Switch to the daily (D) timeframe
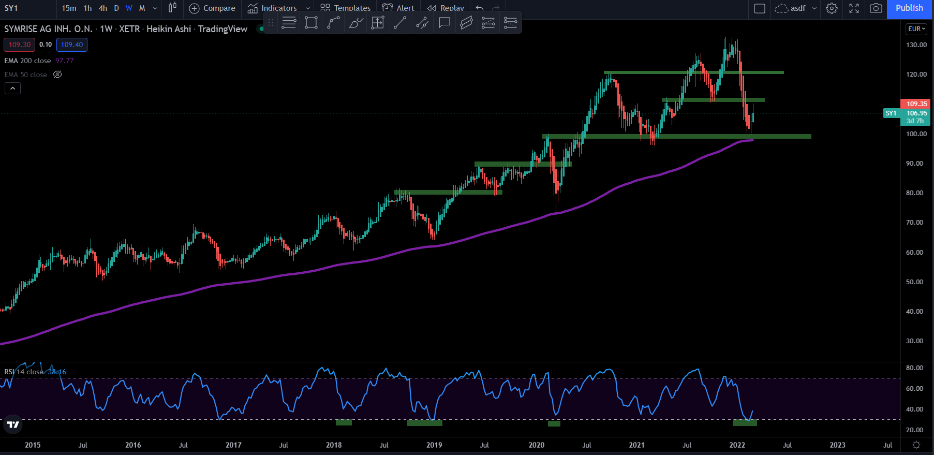Viewport: 934px width, 455px height. click(x=116, y=8)
